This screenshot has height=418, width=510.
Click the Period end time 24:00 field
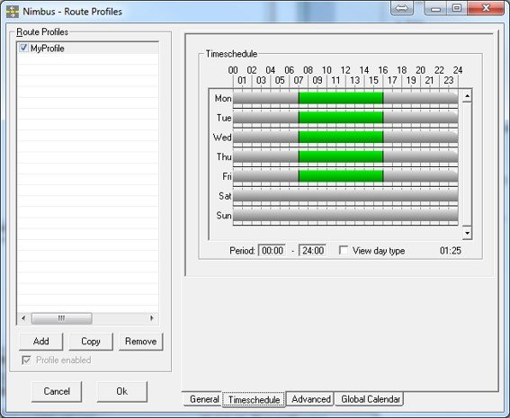click(313, 251)
